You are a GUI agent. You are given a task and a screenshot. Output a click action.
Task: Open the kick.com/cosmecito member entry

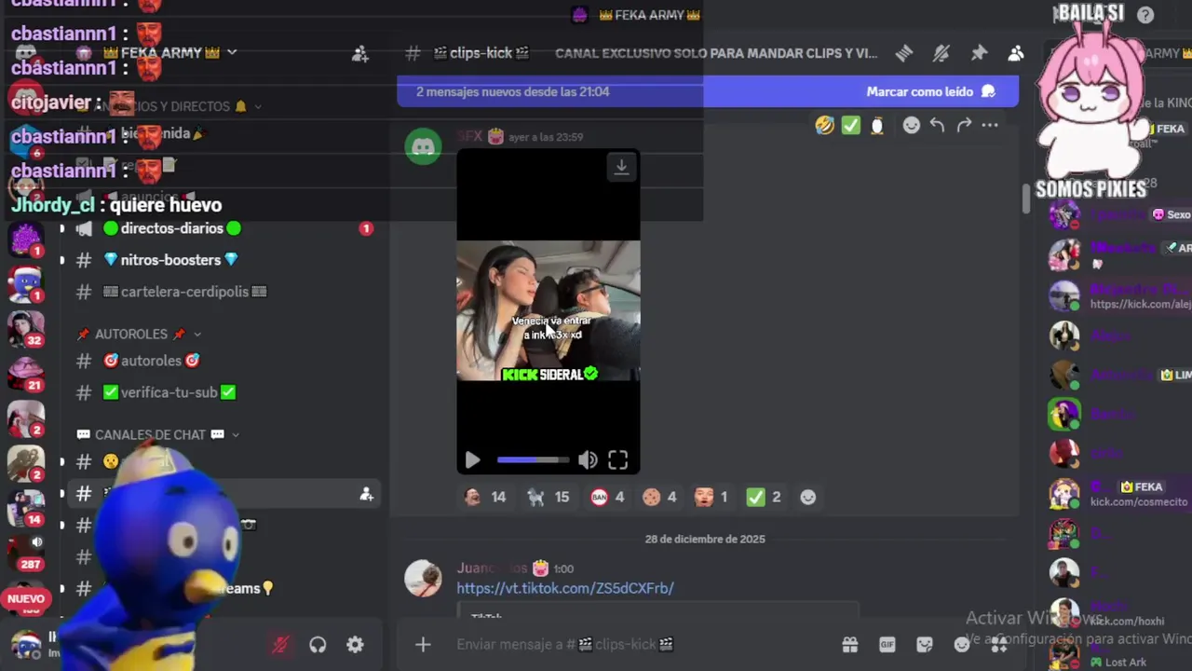tap(1118, 495)
